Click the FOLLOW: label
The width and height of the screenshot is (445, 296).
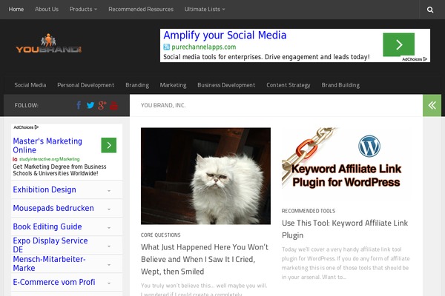(x=27, y=105)
